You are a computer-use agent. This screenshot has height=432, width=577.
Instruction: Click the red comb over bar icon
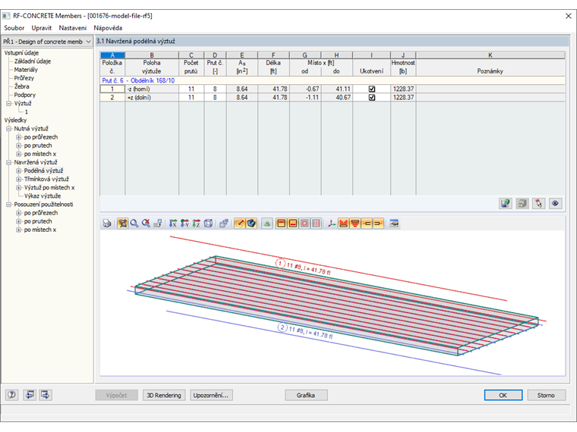(344, 224)
